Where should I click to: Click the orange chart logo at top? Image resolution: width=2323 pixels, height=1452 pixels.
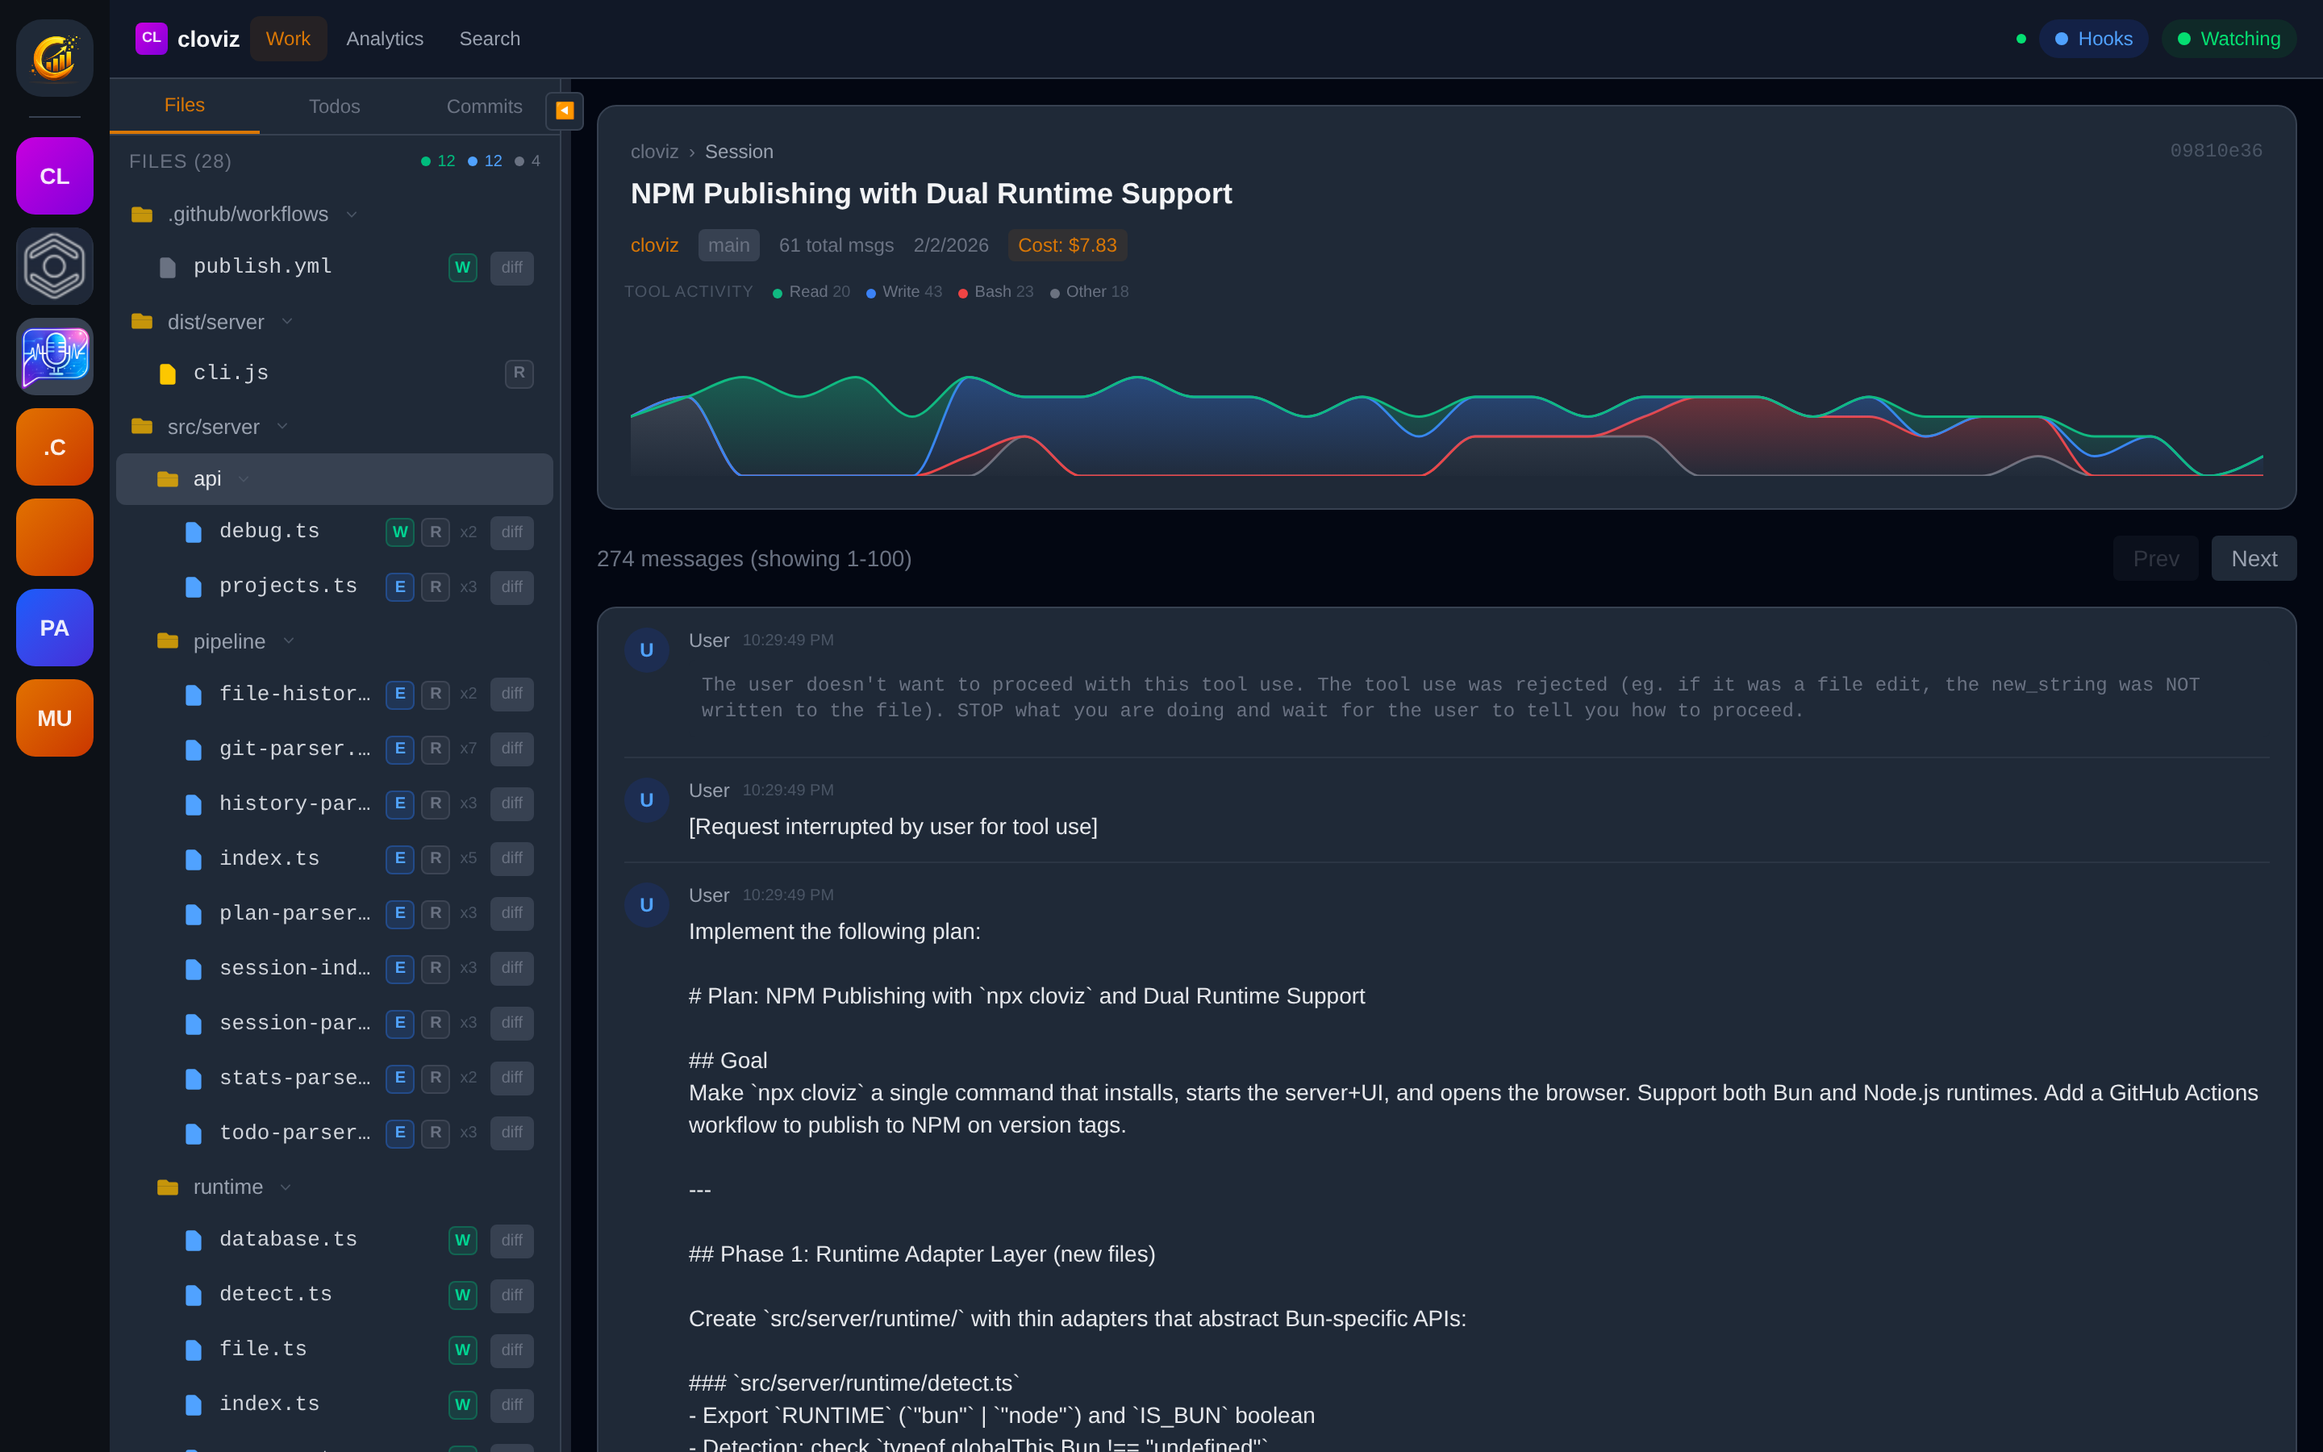click(x=55, y=59)
